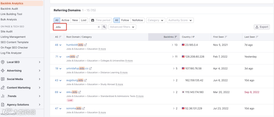Click the Content Marketing pencil icon
The width and height of the screenshot is (274, 117).
pyautogui.click(x=3, y=88)
